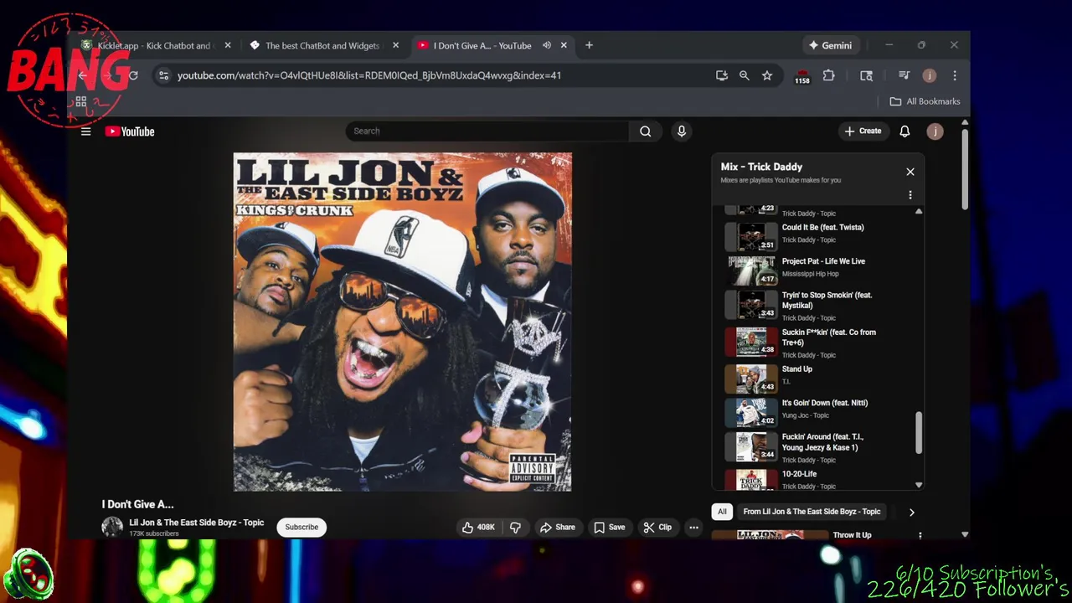Click the album art video player
This screenshot has width=1072, height=603.
coord(402,322)
